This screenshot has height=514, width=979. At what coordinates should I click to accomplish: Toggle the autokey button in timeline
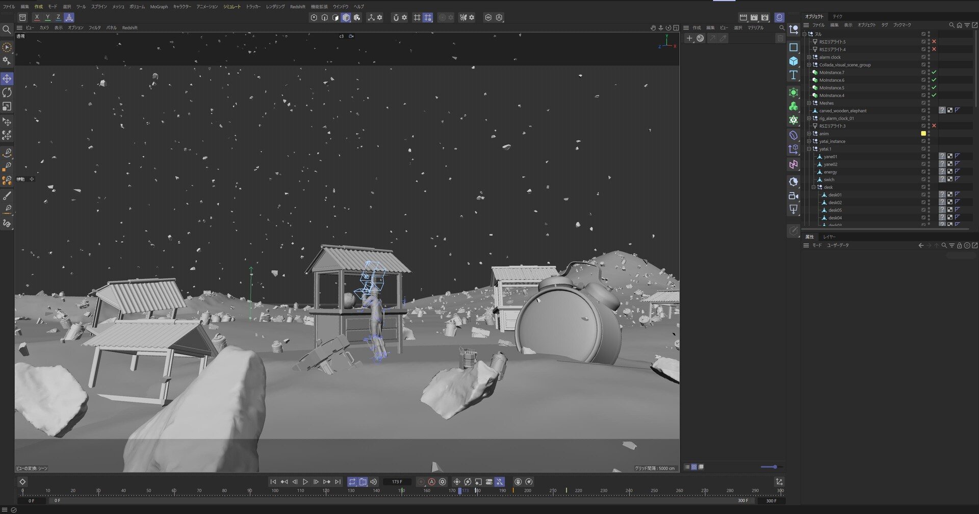tap(431, 482)
